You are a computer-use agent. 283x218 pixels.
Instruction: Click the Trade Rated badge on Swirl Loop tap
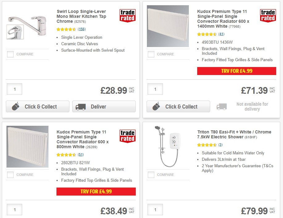tap(127, 15)
